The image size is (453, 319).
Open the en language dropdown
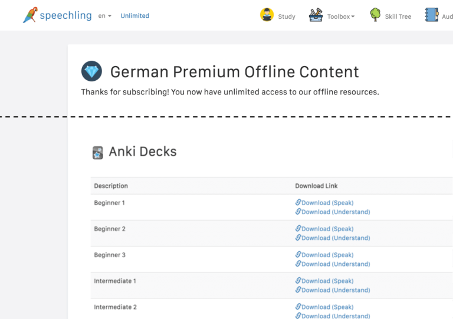coord(105,16)
